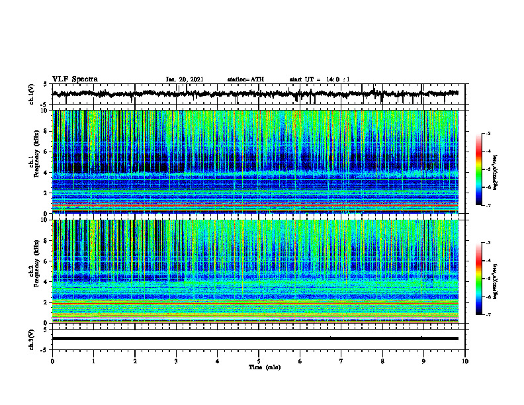Click time axis tick label 2
Image resolution: width=524 pixels, height=405 pixels.
tap(135, 361)
